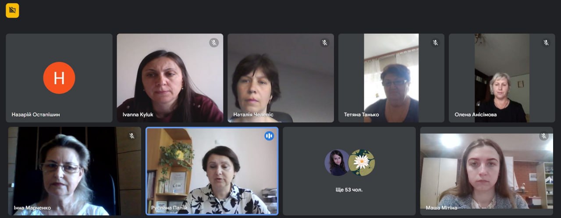Select Інна Марченко video tile
Image resolution: width=561 pixels, height=218 pixels.
75,171
